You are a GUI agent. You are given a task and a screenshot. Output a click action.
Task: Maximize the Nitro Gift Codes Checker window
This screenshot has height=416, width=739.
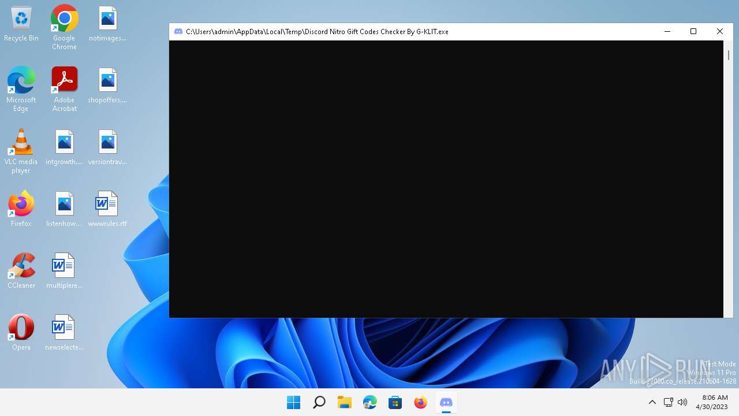point(693,32)
